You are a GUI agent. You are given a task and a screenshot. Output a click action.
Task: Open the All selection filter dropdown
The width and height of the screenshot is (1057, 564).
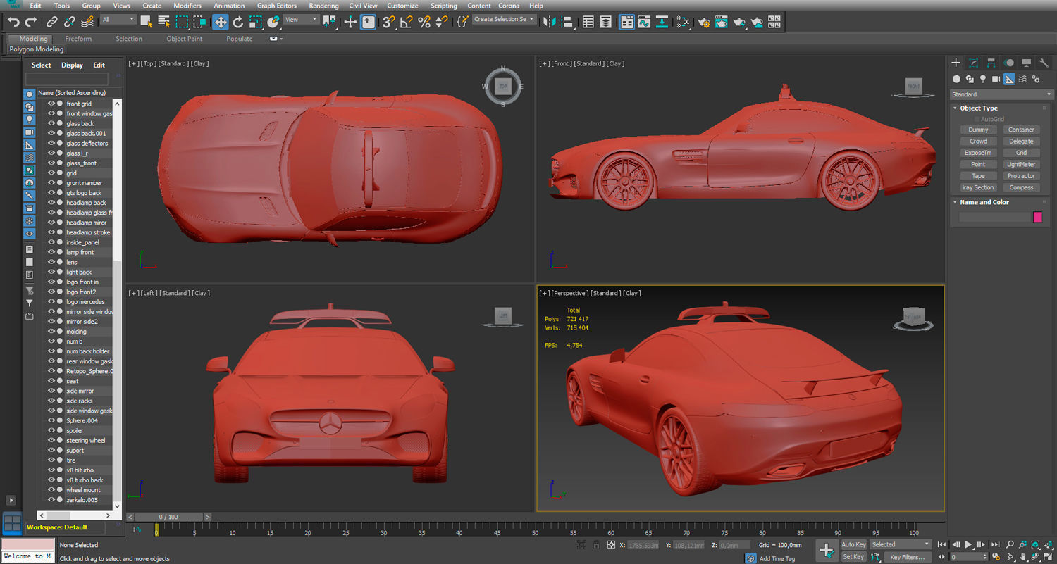pyautogui.click(x=118, y=19)
